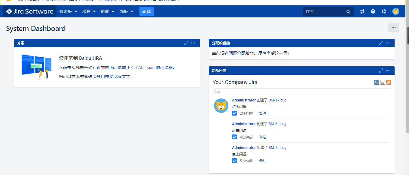Switch activity stream to list view
The height and width of the screenshot is (175, 409).
[x=383, y=82]
